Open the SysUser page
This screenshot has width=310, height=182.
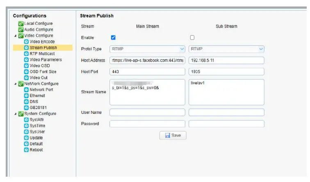click(x=37, y=132)
